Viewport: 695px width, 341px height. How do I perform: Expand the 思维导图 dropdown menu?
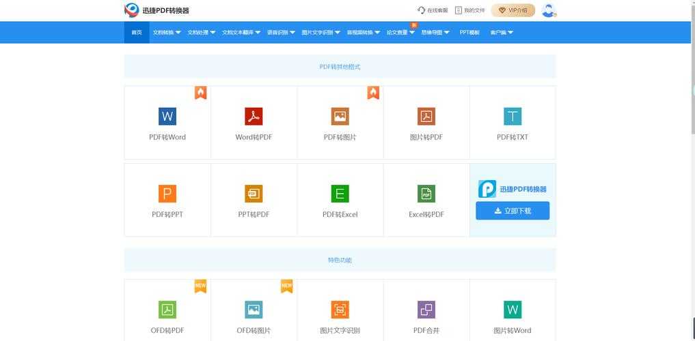coord(435,32)
